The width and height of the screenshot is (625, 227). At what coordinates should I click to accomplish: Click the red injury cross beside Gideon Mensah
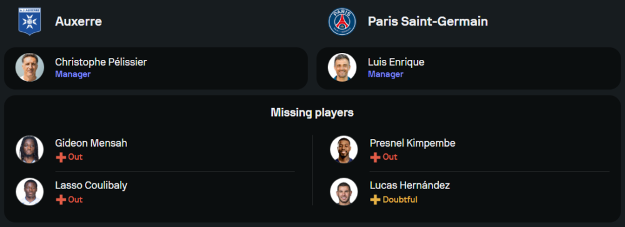(x=61, y=157)
